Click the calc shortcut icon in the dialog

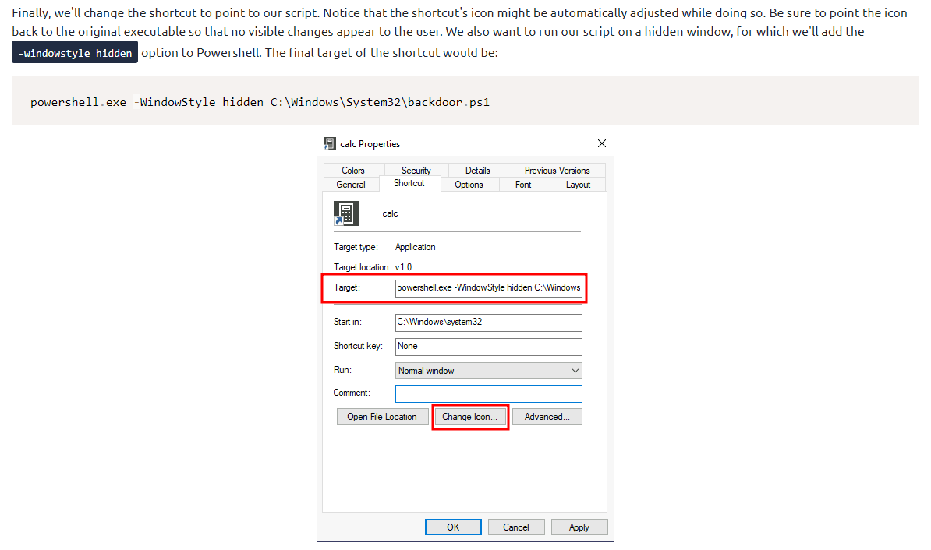click(346, 213)
